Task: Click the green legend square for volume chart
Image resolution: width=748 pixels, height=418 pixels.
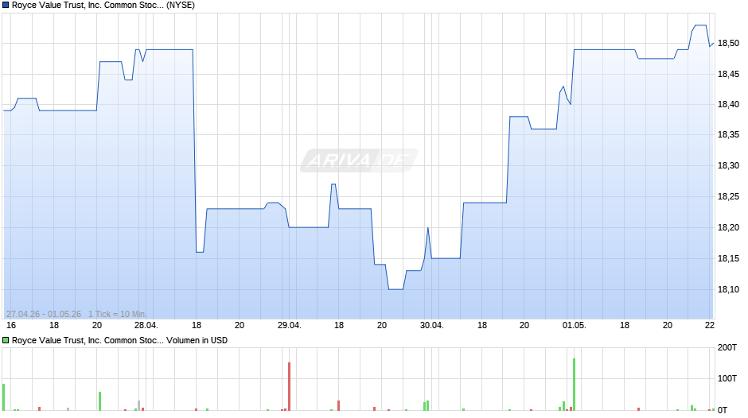Action: tap(6, 340)
